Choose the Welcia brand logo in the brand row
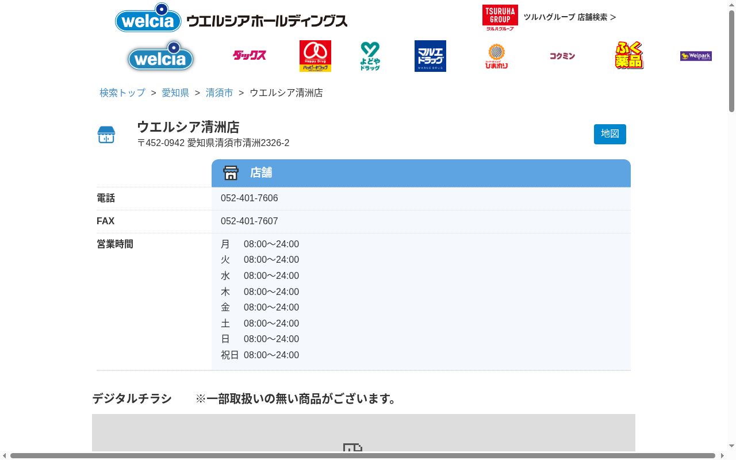 [160, 56]
